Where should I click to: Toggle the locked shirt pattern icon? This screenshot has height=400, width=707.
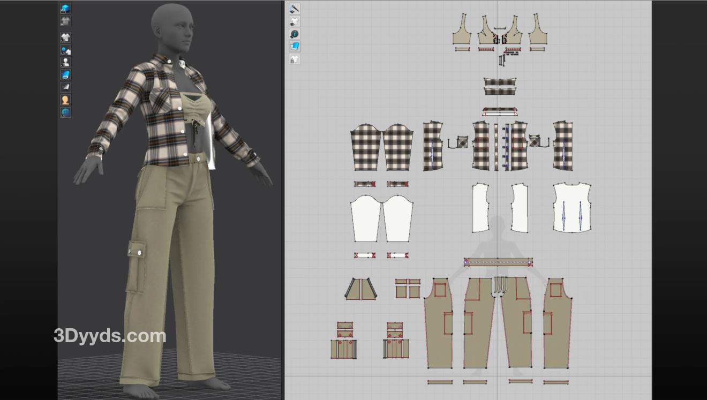(295, 59)
